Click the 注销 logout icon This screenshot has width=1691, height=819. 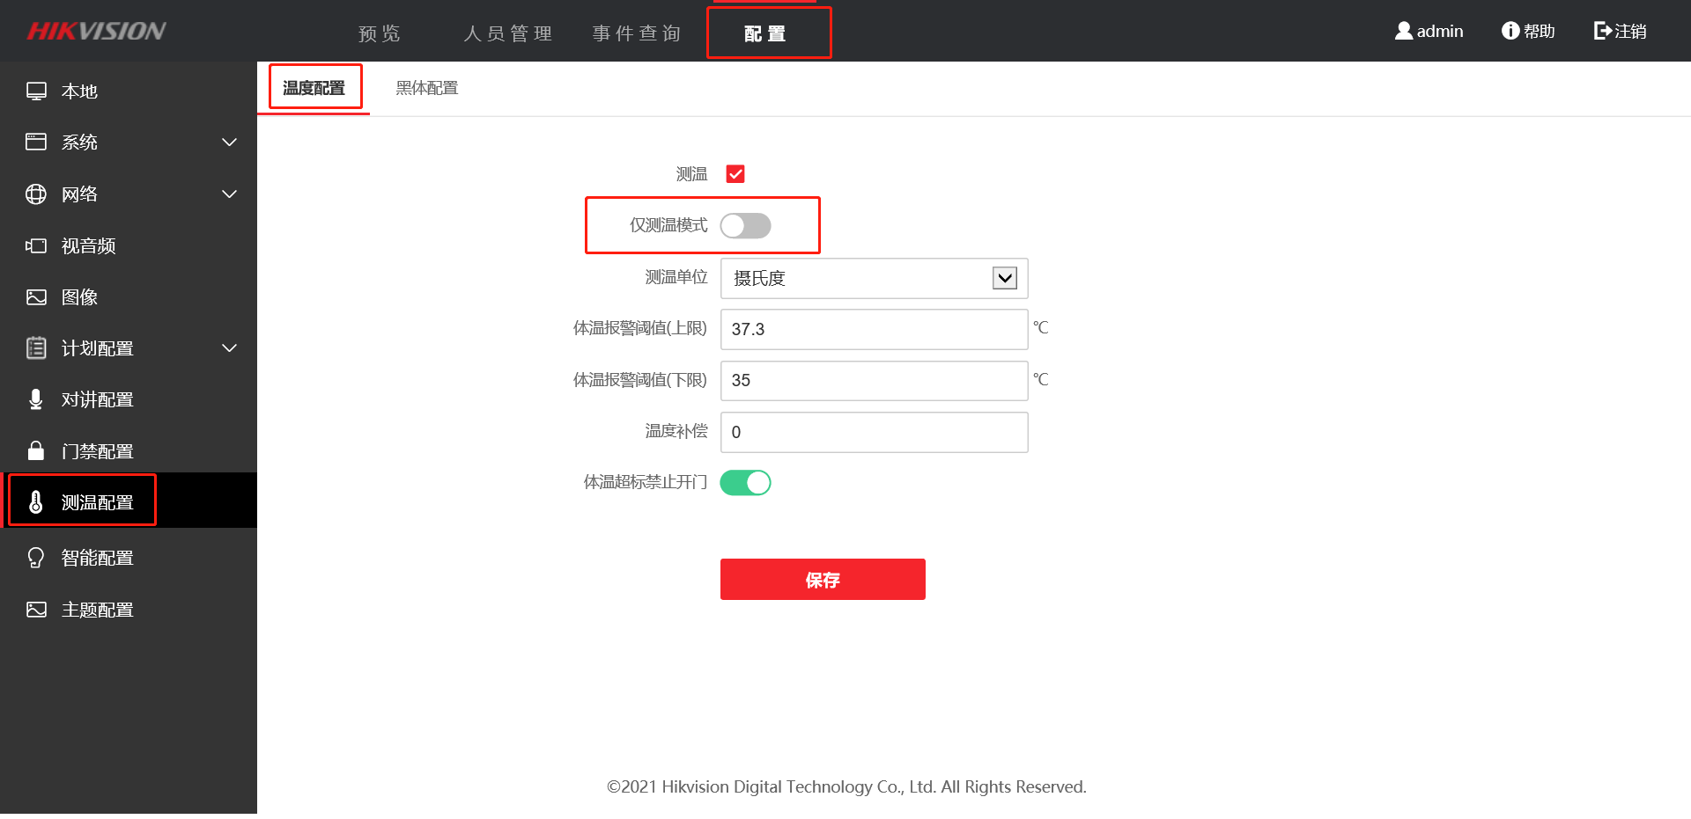[1603, 31]
